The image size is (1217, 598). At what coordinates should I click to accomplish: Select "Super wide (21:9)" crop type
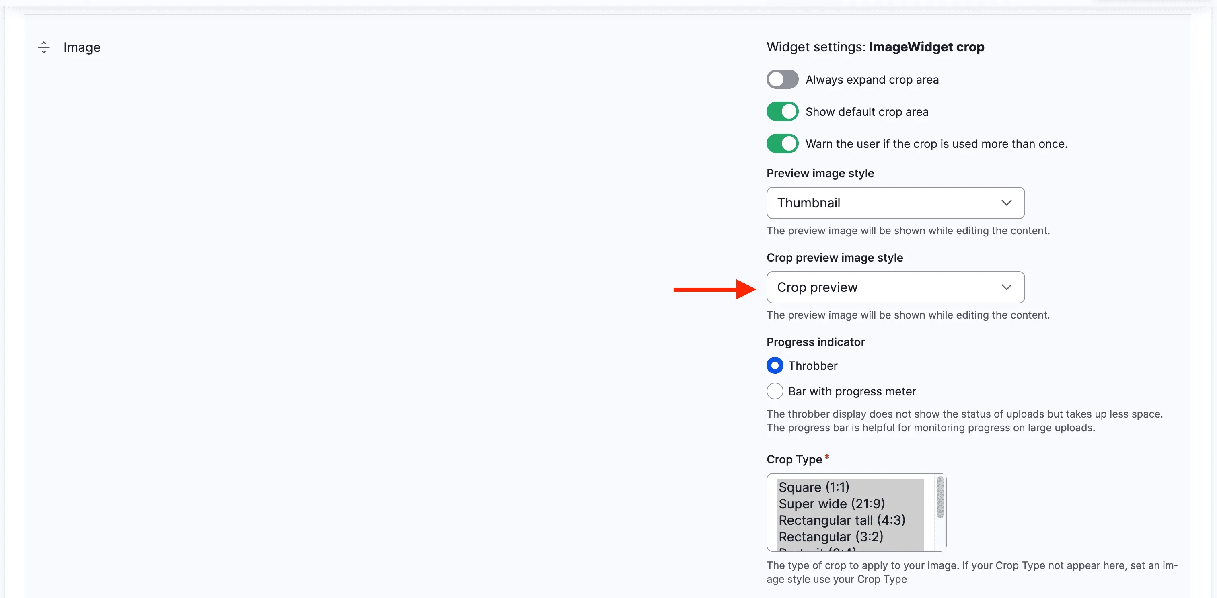click(831, 503)
